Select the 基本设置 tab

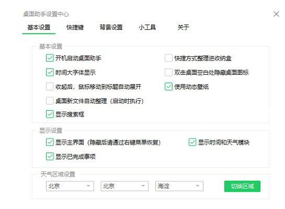(39, 27)
